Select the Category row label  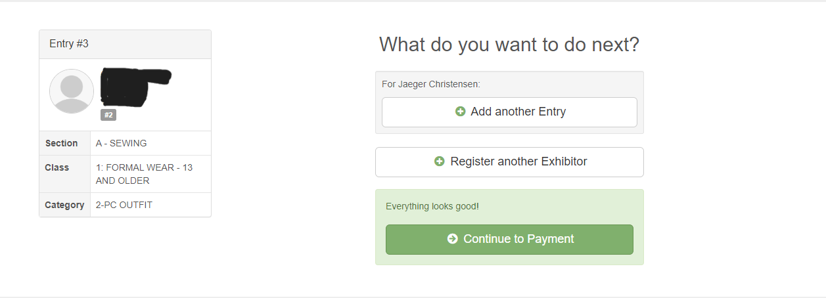(64, 205)
